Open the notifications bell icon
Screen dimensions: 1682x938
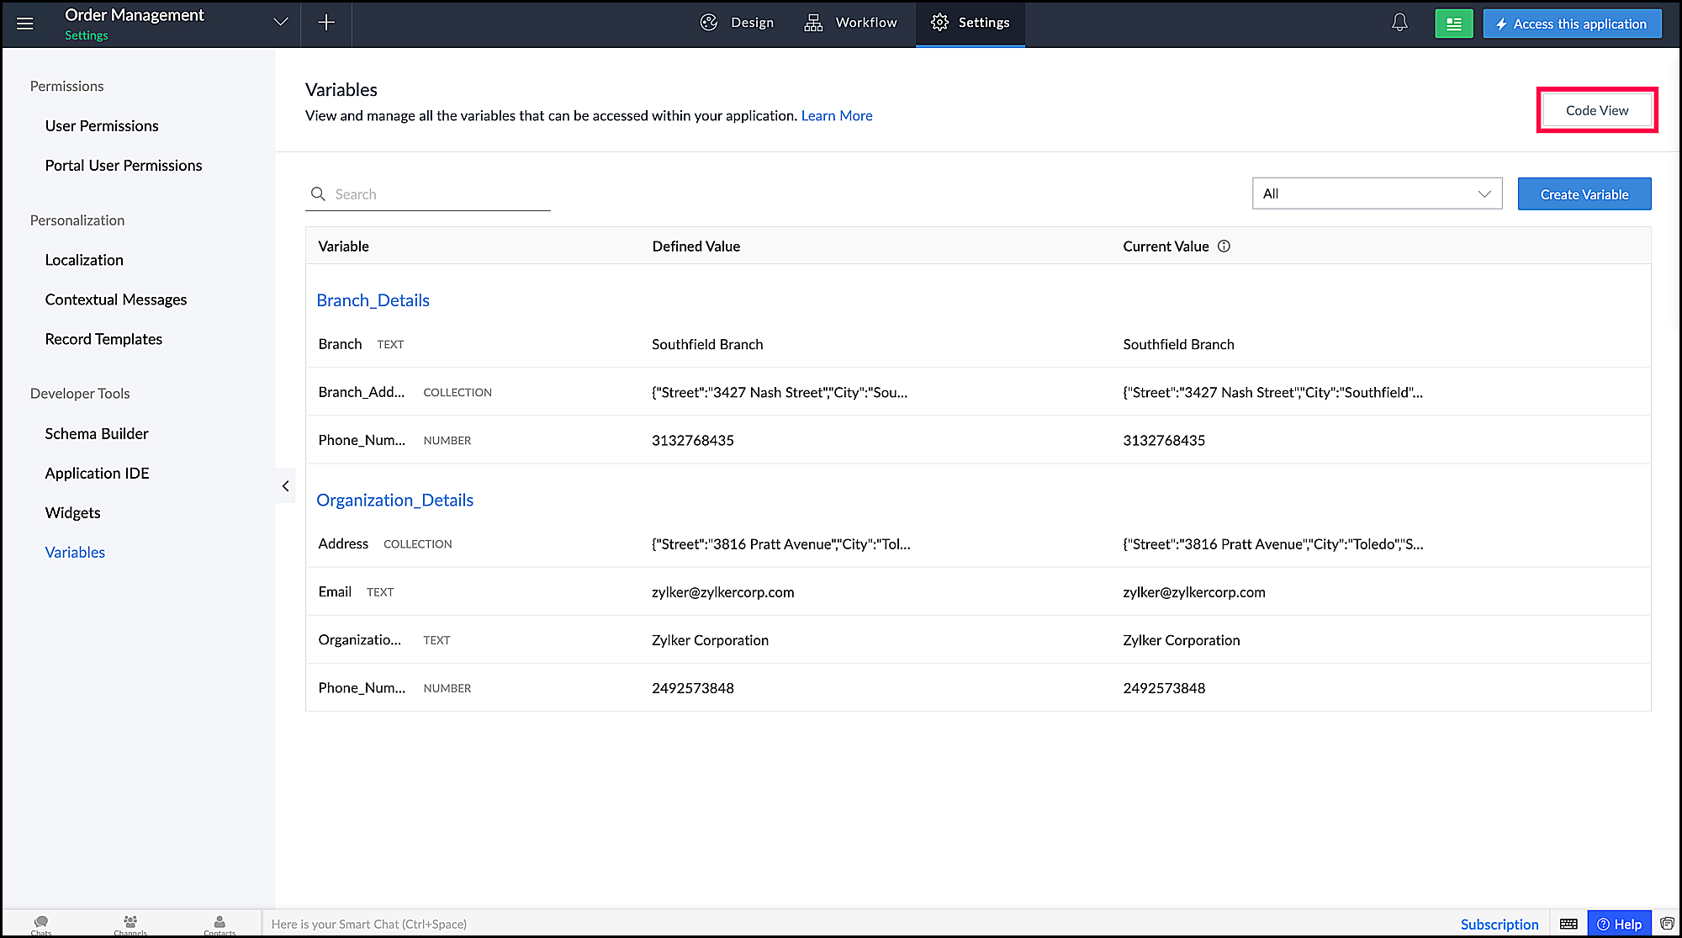tap(1399, 24)
